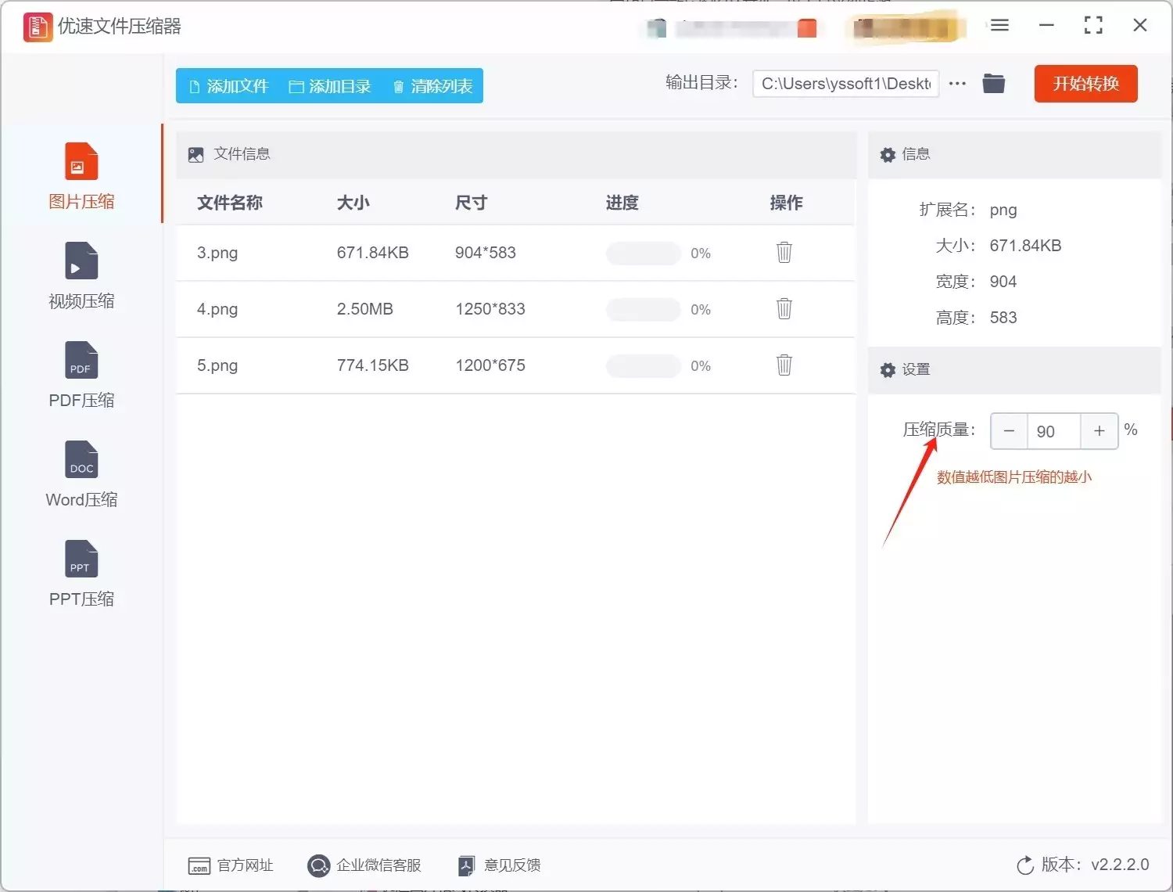Decrease compression quality with minus
Viewport: 1173px width, 892px height.
[1009, 431]
